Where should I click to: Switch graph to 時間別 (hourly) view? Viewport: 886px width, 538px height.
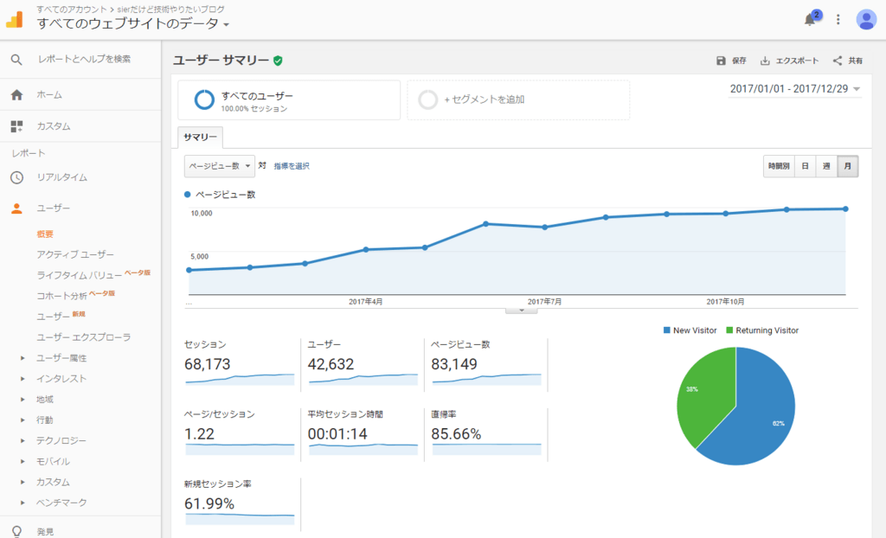[779, 166]
